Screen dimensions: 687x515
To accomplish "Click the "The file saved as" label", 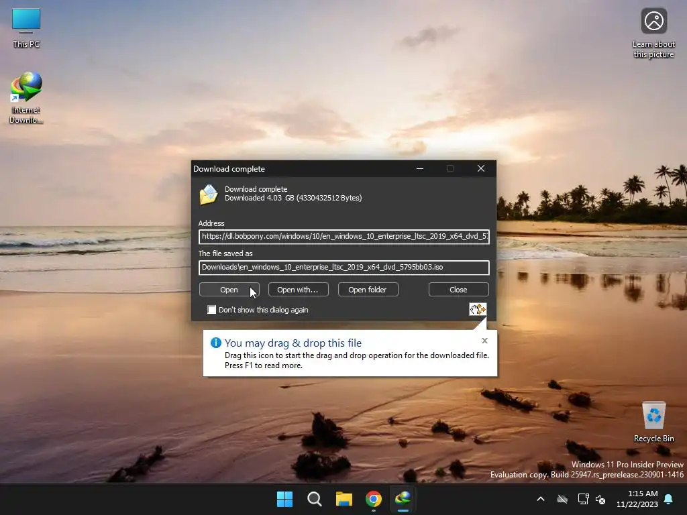I will pyautogui.click(x=225, y=253).
